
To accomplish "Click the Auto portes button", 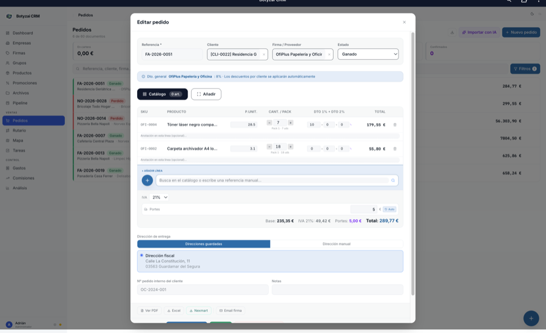I will click(x=389, y=209).
